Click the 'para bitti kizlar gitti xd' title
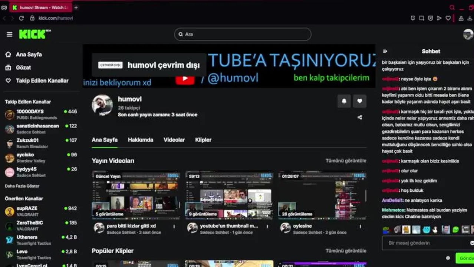Viewport: 474px width, 267px height. click(131, 226)
